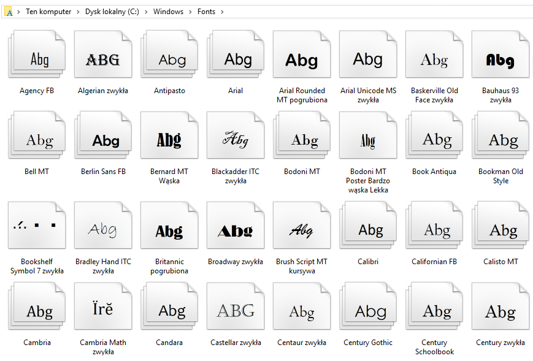The width and height of the screenshot is (533, 361).
Task: Click the "Candara" font name label
Action: (x=169, y=343)
